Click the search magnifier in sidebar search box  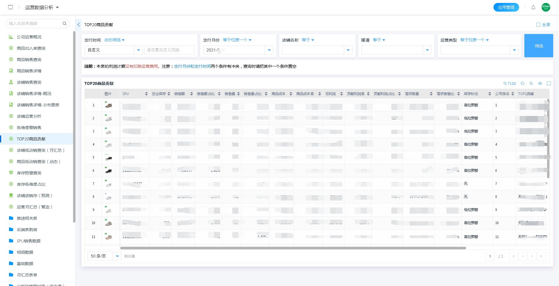pyautogui.click(x=64, y=23)
